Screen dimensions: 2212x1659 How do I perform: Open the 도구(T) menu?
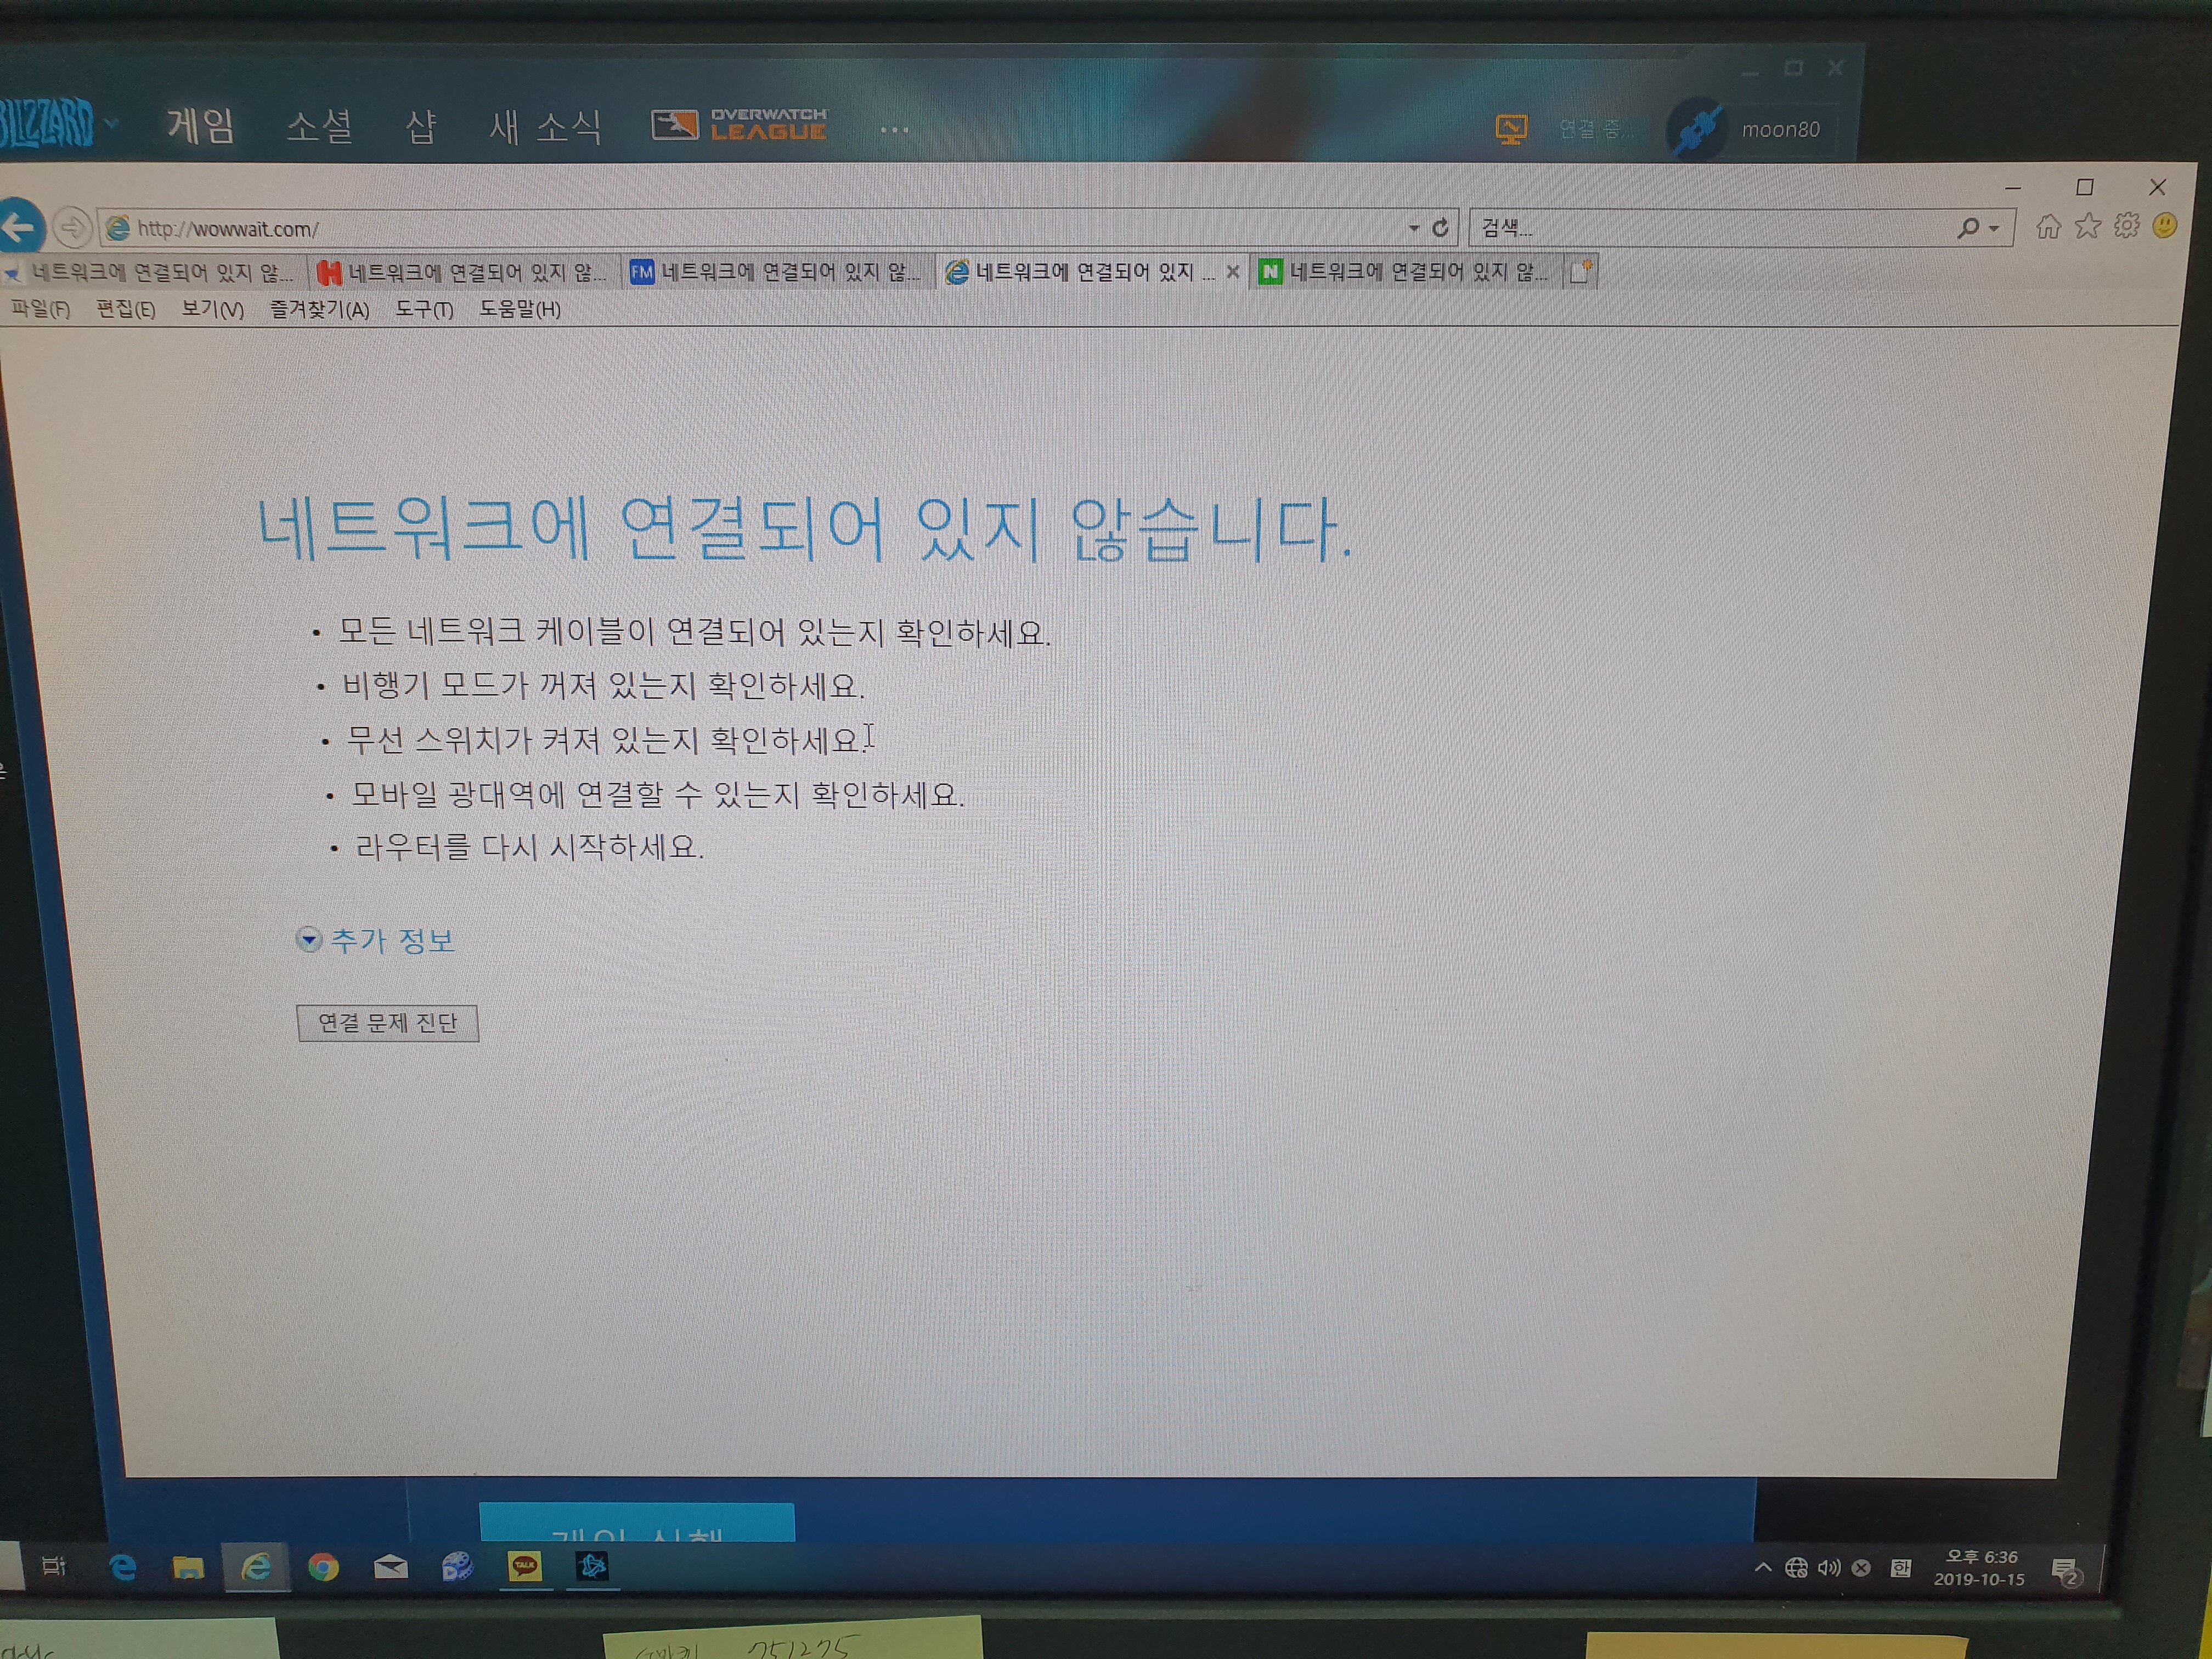(x=424, y=309)
